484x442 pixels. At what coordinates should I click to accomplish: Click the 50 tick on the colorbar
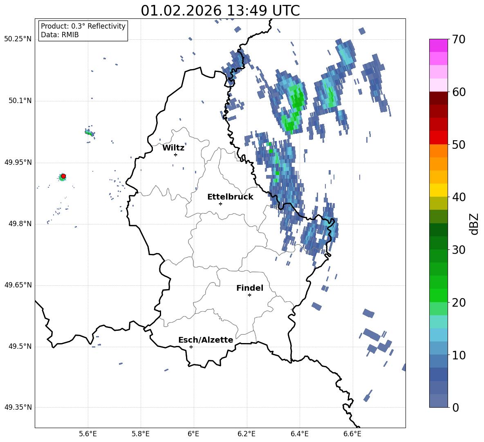pyautogui.click(x=459, y=145)
